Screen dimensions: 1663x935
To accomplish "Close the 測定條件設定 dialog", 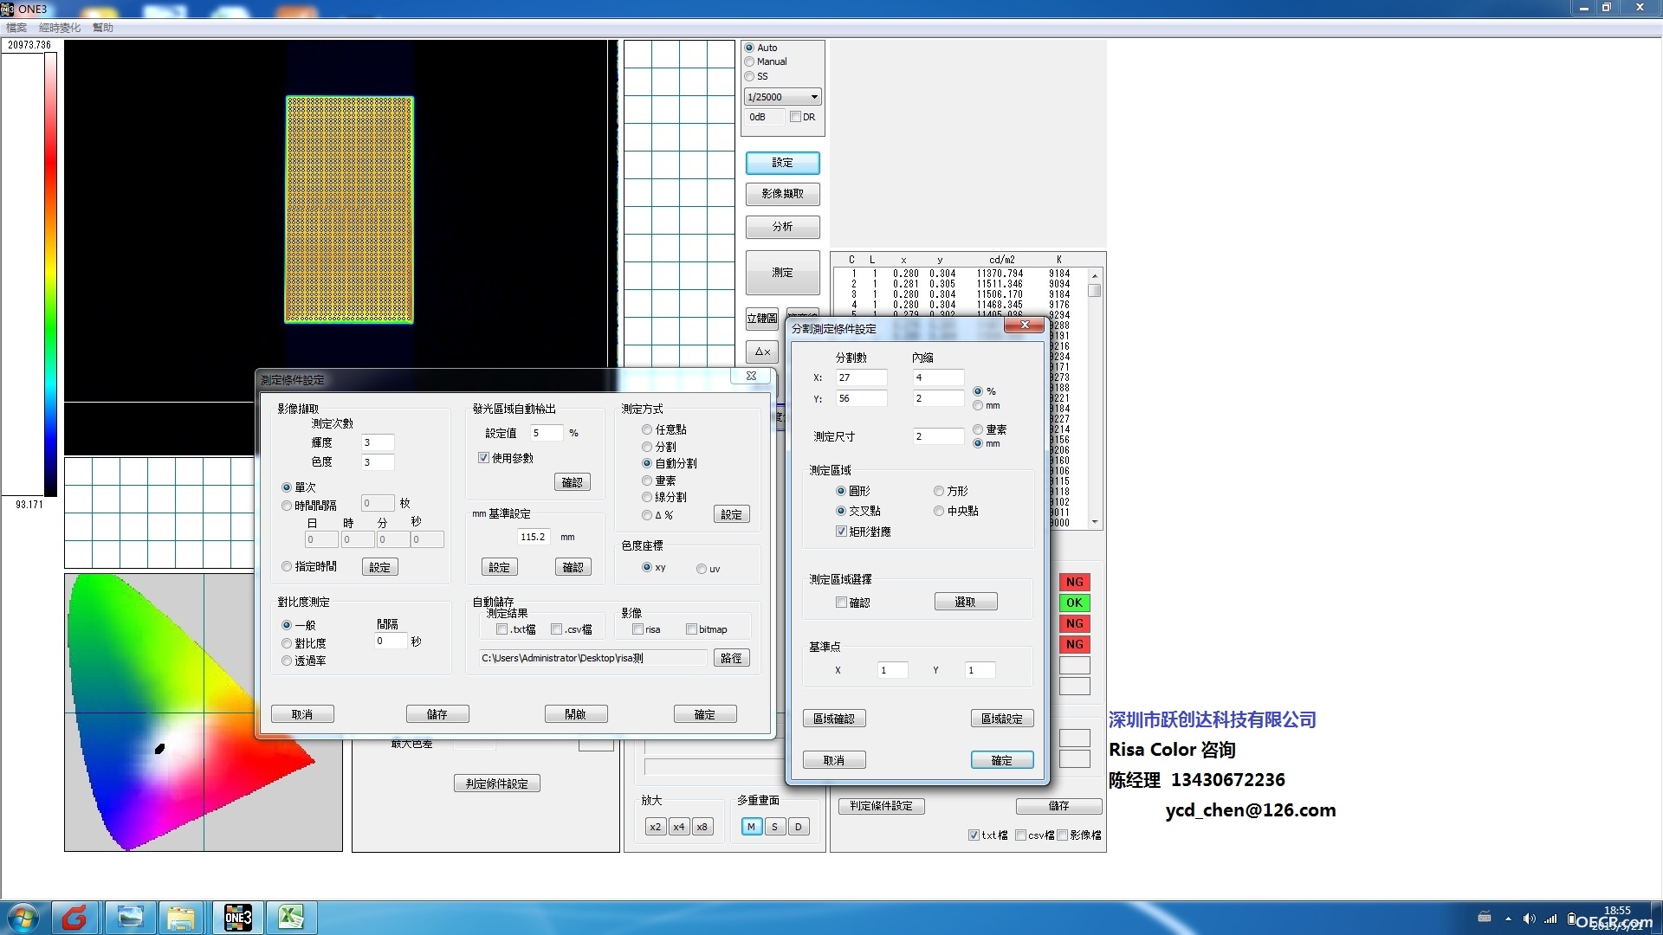I will (751, 376).
